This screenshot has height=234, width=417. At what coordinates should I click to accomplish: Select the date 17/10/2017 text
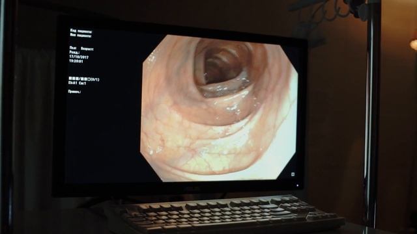coord(79,57)
